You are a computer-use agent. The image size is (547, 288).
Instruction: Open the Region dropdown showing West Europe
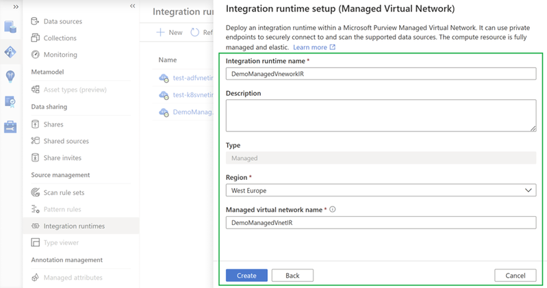click(x=381, y=190)
